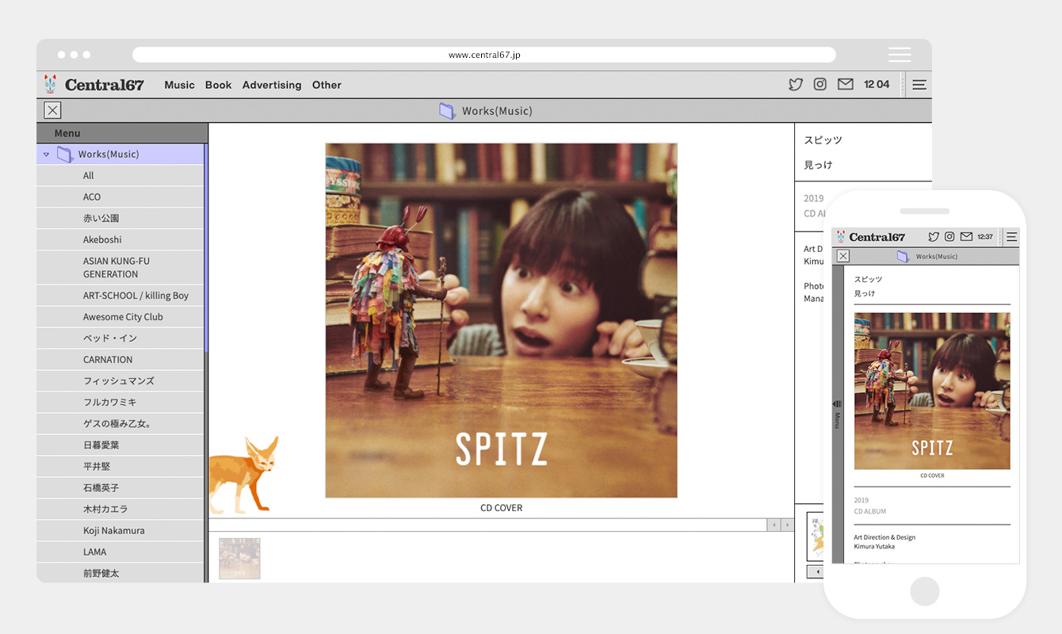Open the Twitter icon in desktop header
Viewport: 1062px width, 634px height.
pos(796,84)
